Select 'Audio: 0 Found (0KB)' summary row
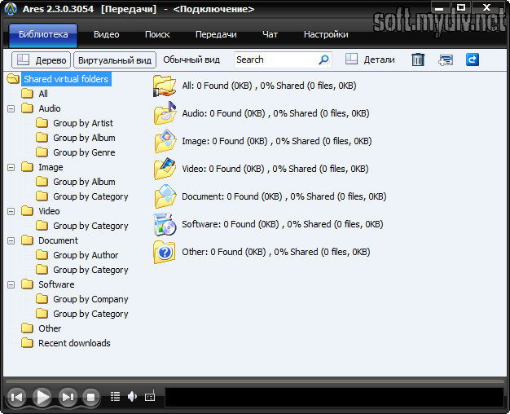Viewport: 510px width, 414px height. point(275,113)
